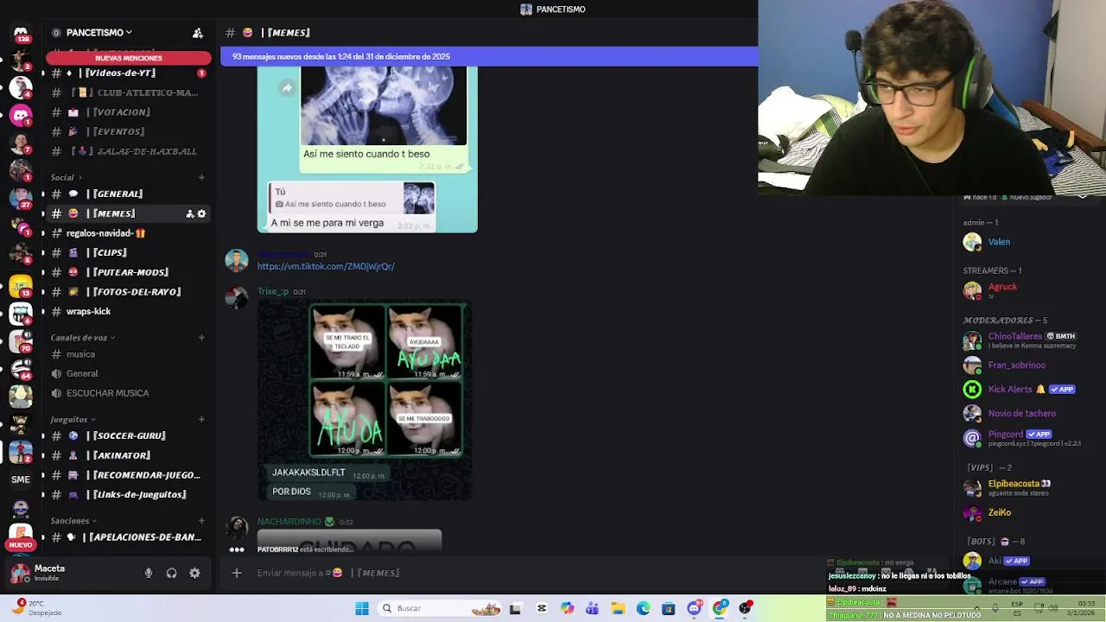Click create-invite icon on MEMES channel row
The image size is (1106, 622).
point(189,213)
